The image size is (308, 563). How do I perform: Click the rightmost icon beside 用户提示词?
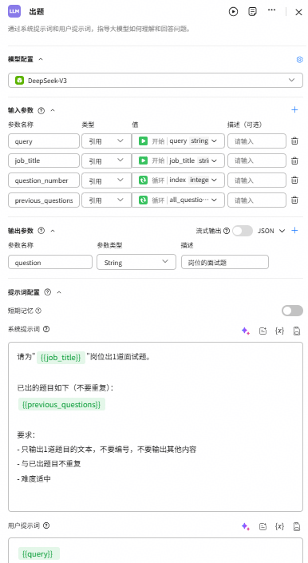coord(297,527)
